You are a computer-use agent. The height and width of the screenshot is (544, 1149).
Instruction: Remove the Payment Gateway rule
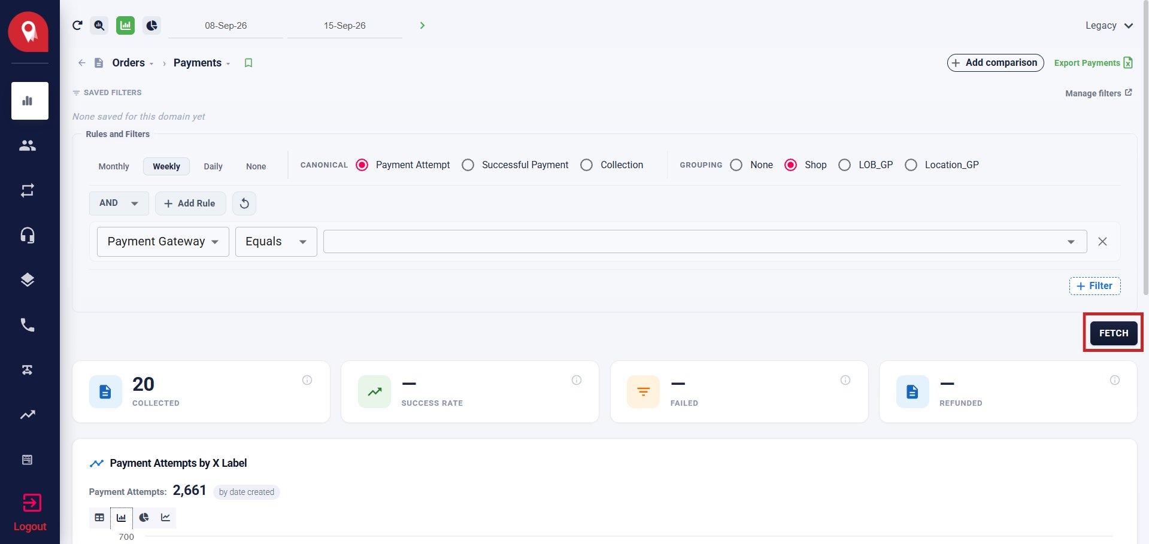1102,242
